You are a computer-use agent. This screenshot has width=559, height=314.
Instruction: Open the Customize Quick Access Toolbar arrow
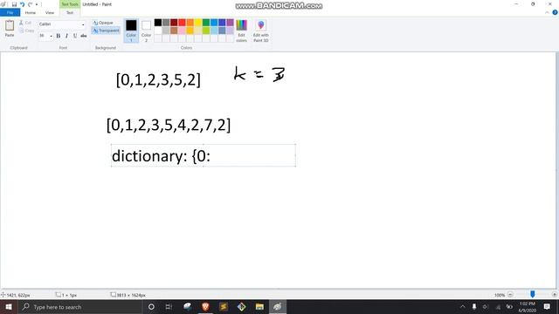pyautogui.click(x=37, y=4)
